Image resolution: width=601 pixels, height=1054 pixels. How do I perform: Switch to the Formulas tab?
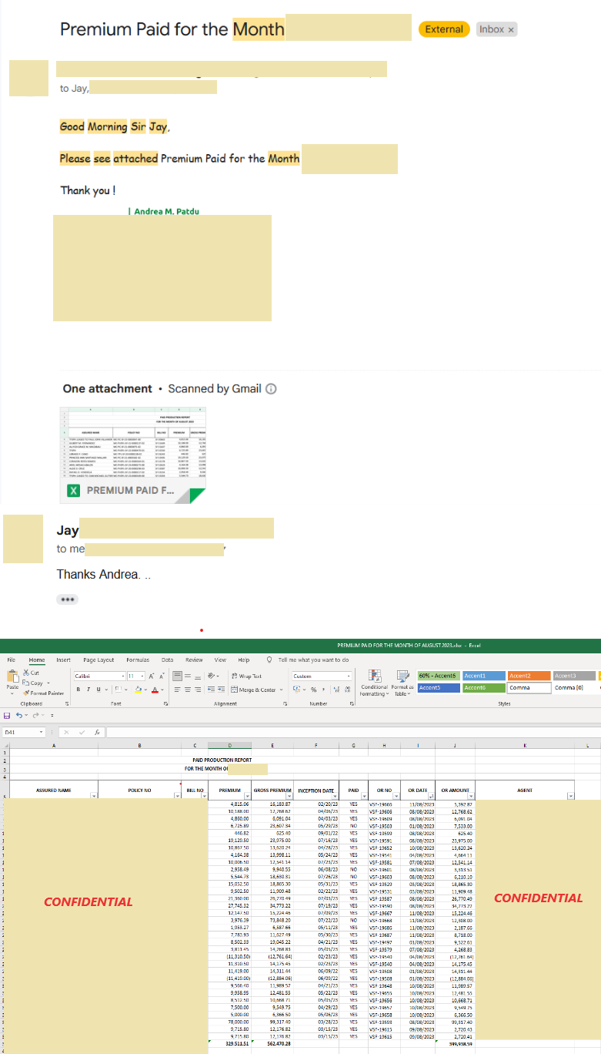click(138, 660)
